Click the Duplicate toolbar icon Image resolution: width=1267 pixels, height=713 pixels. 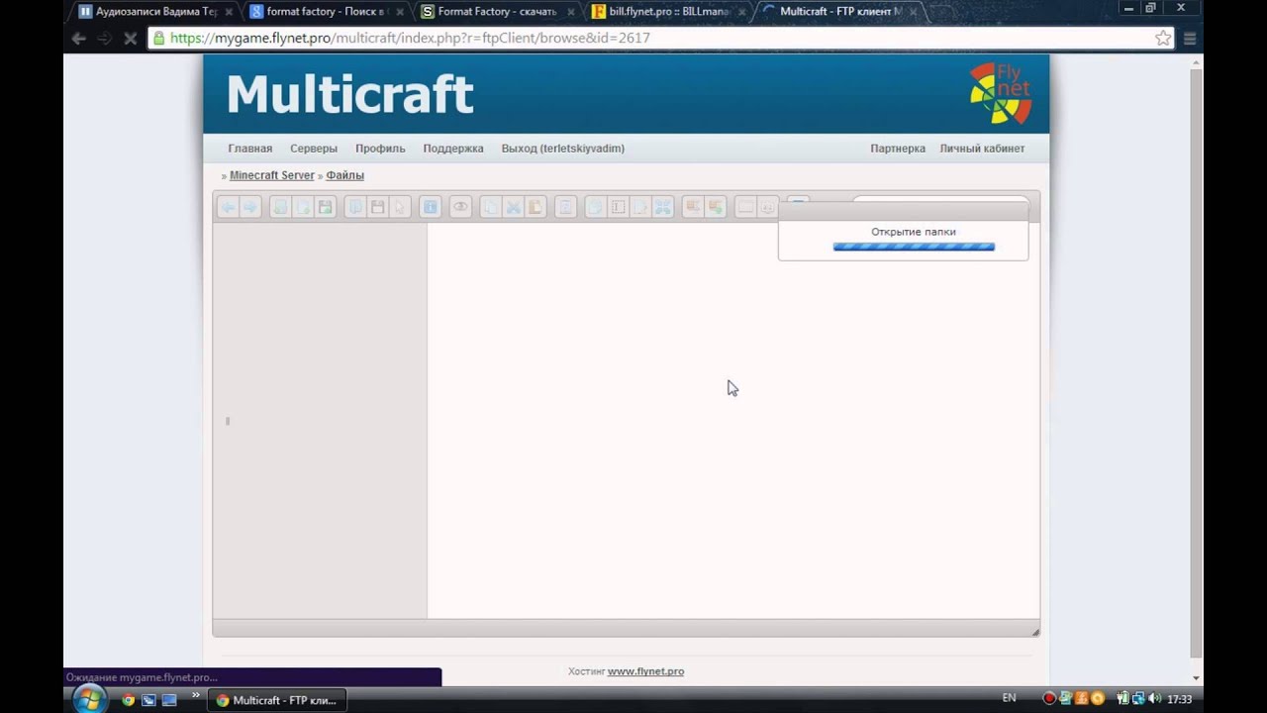click(x=594, y=207)
